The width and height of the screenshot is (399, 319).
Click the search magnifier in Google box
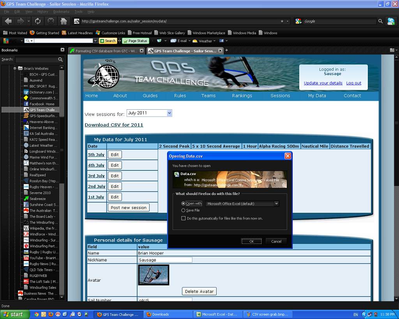pyautogui.click(x=380, y=21)
